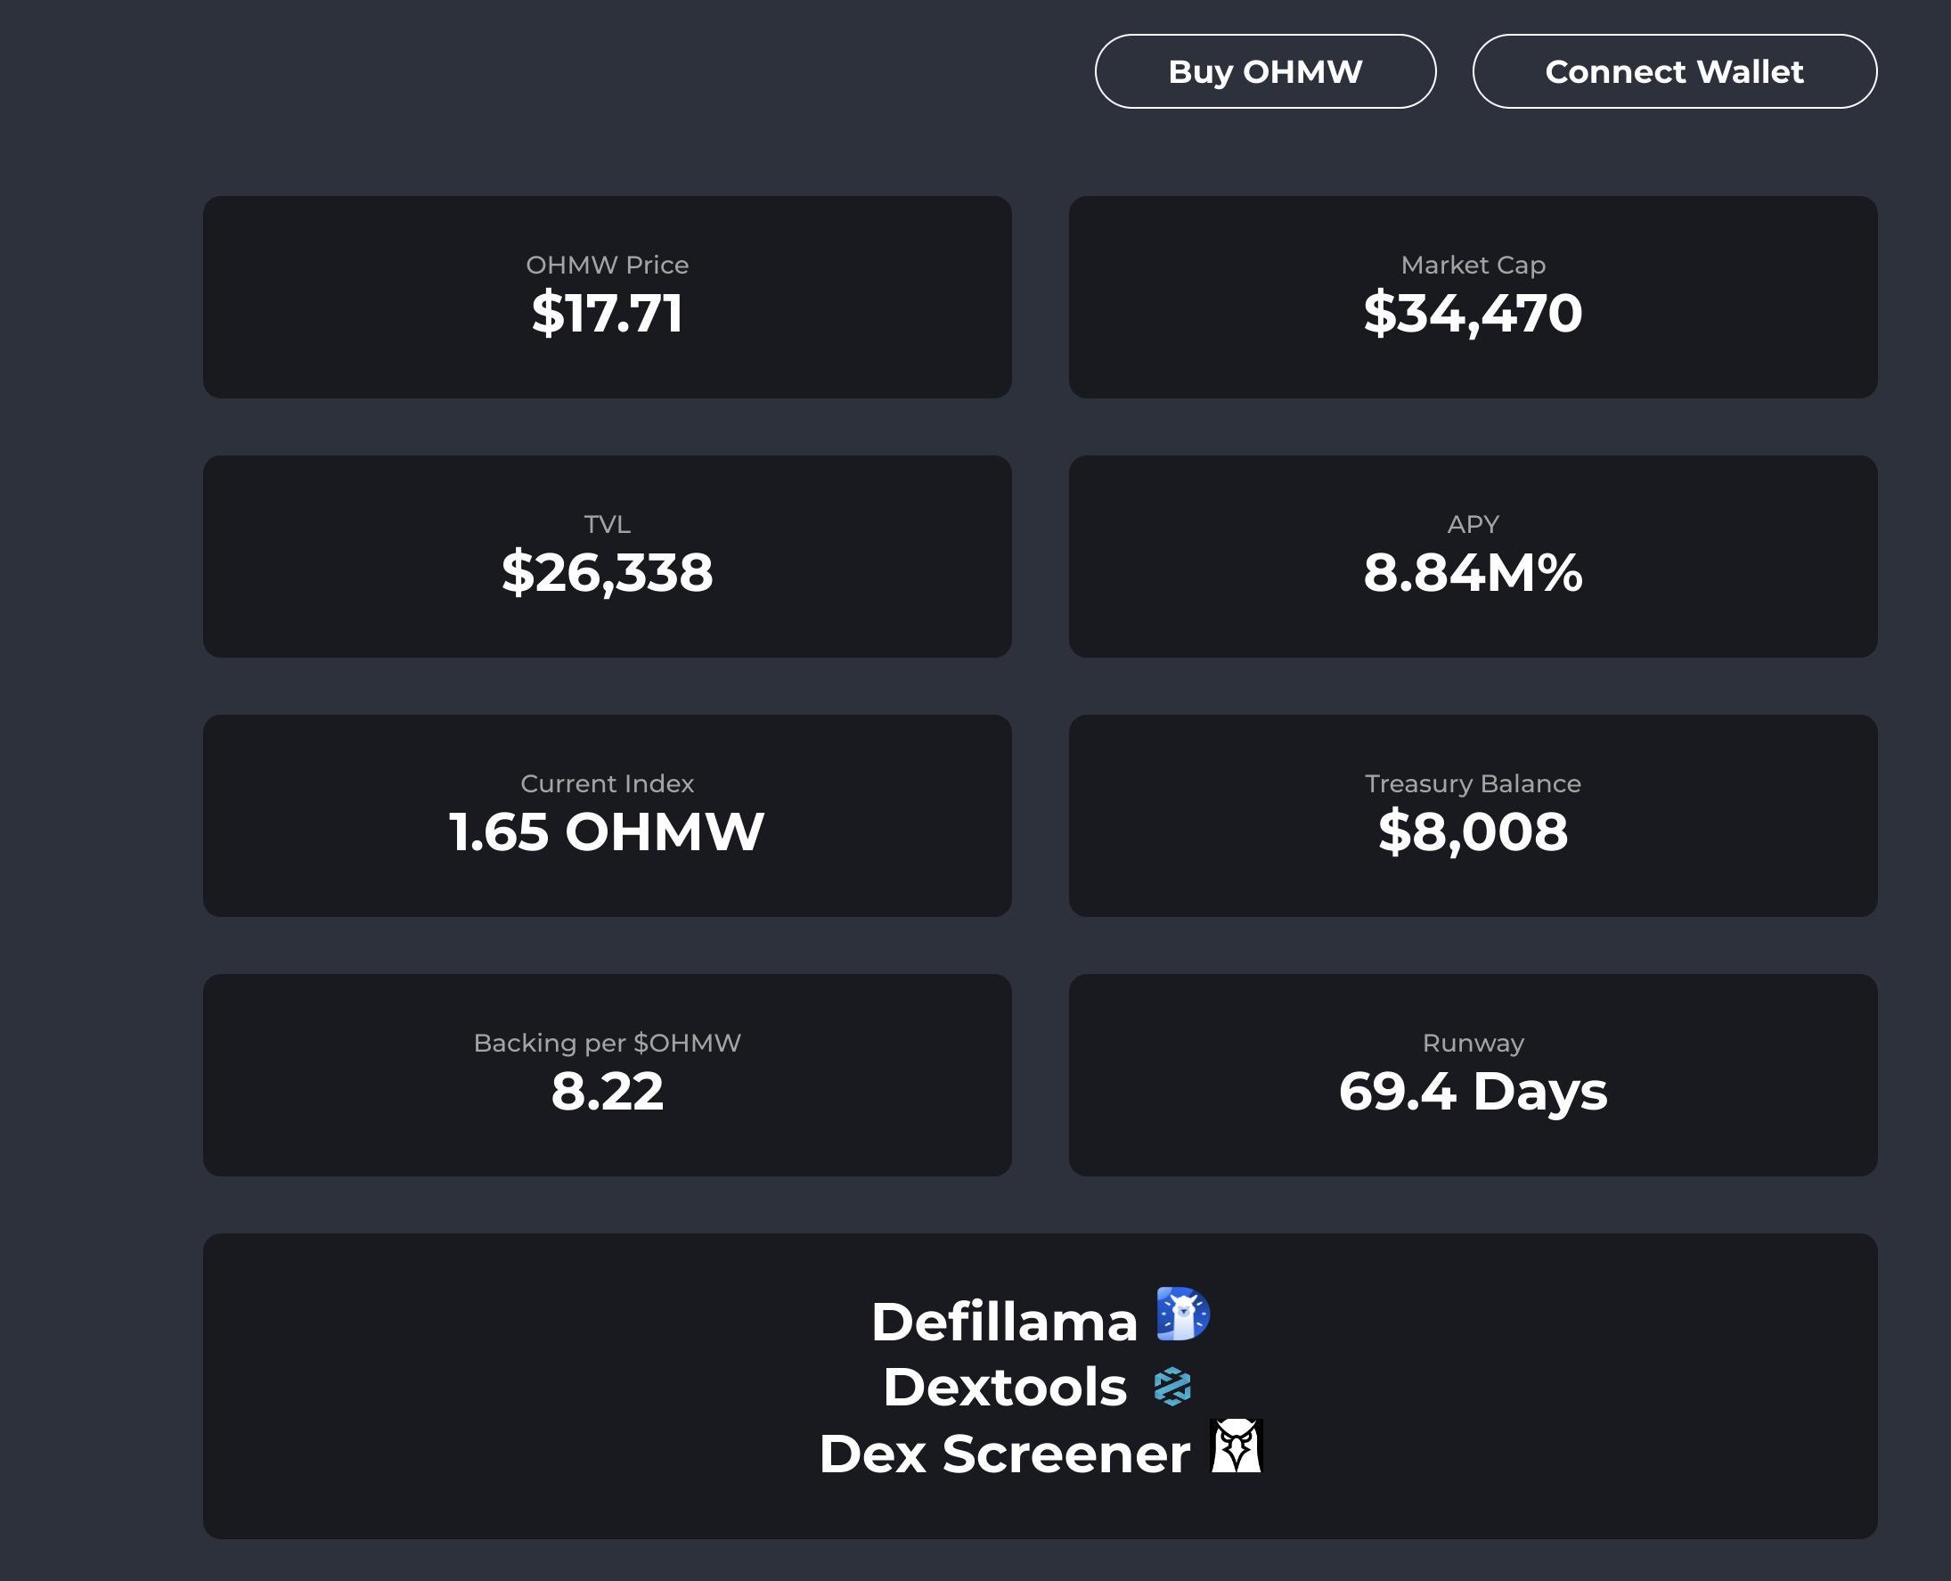The image size is (1951, 1581).
Task: Click the Treasury Balance $8,008 value
Action: tap(1472, 832)
